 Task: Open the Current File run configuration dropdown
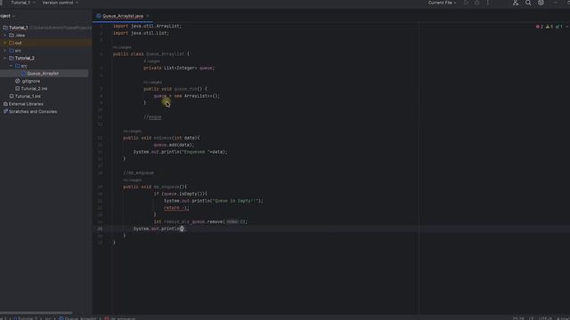[442, 3]
